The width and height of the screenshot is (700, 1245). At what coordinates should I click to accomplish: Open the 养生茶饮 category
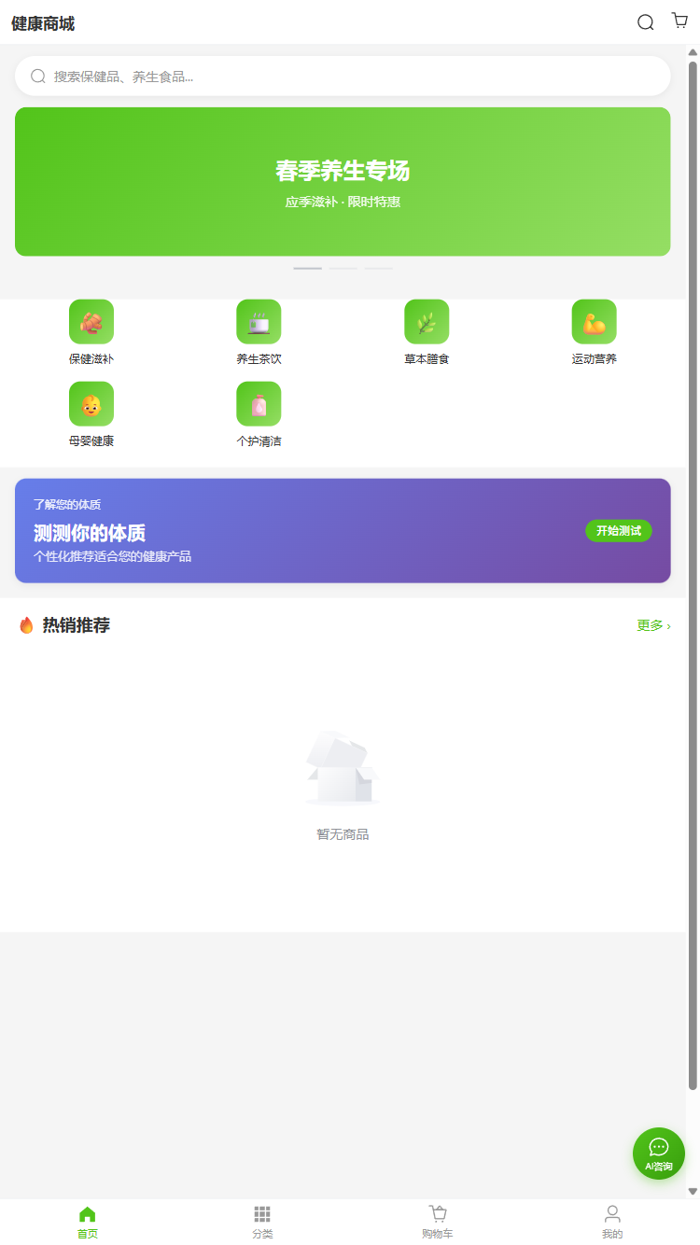(259, 322)
